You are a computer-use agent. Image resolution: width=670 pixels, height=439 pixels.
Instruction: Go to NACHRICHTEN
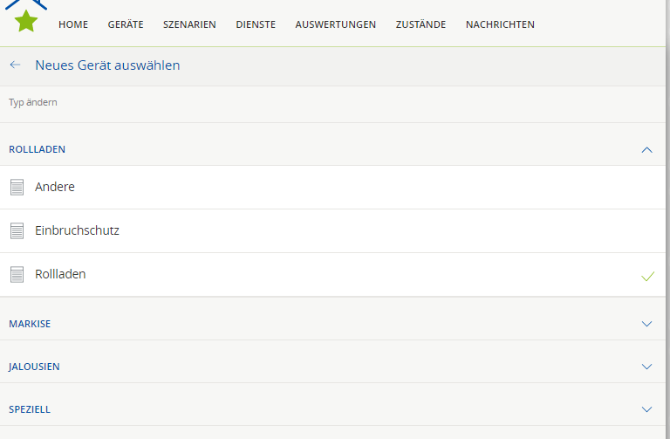[500, 24]
